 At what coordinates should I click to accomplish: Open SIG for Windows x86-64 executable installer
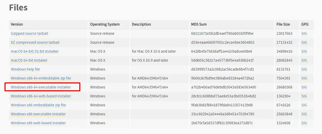[x=304, y=87]
